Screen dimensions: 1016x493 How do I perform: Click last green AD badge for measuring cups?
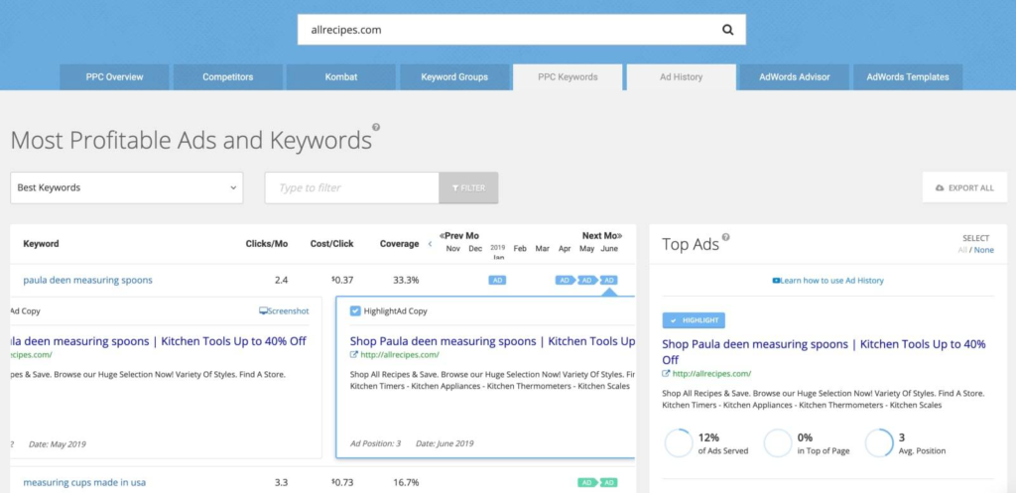point(608,483)
